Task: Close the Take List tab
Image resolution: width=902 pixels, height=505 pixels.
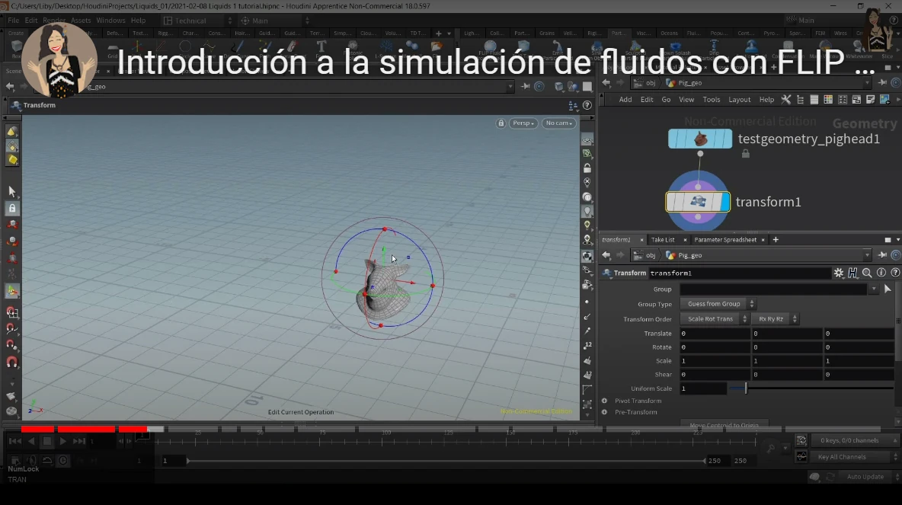Action: point(685,240)
